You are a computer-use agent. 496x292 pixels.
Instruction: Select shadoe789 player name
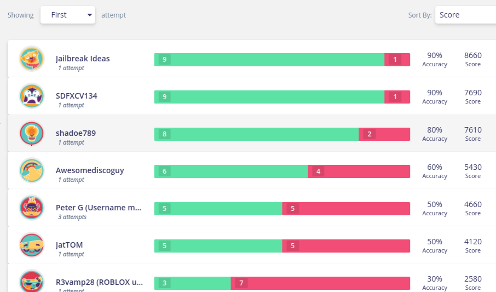[76, 133]
